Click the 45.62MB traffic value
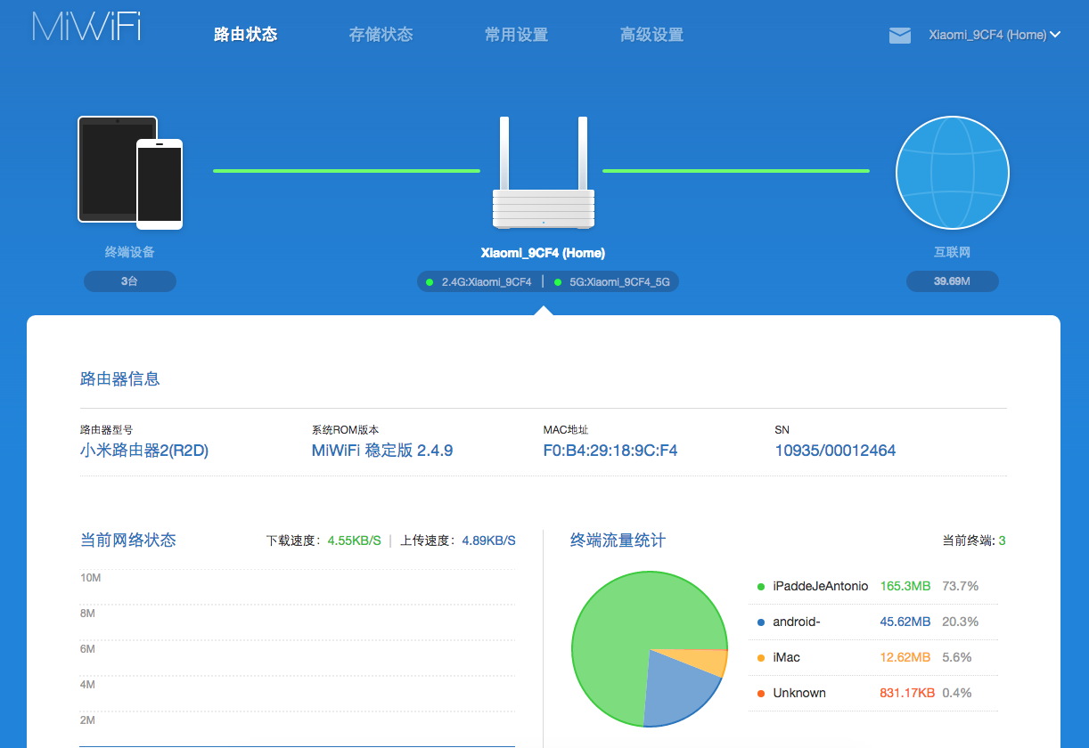Viewport: 1089px width, 748px height. [x=905, y=622]
